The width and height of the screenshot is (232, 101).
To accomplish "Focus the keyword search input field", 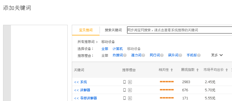I will point(180,30).
